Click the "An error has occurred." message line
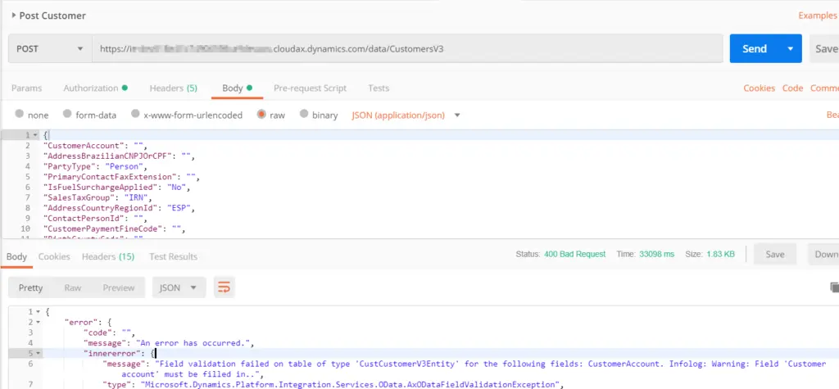 (169, 343)
